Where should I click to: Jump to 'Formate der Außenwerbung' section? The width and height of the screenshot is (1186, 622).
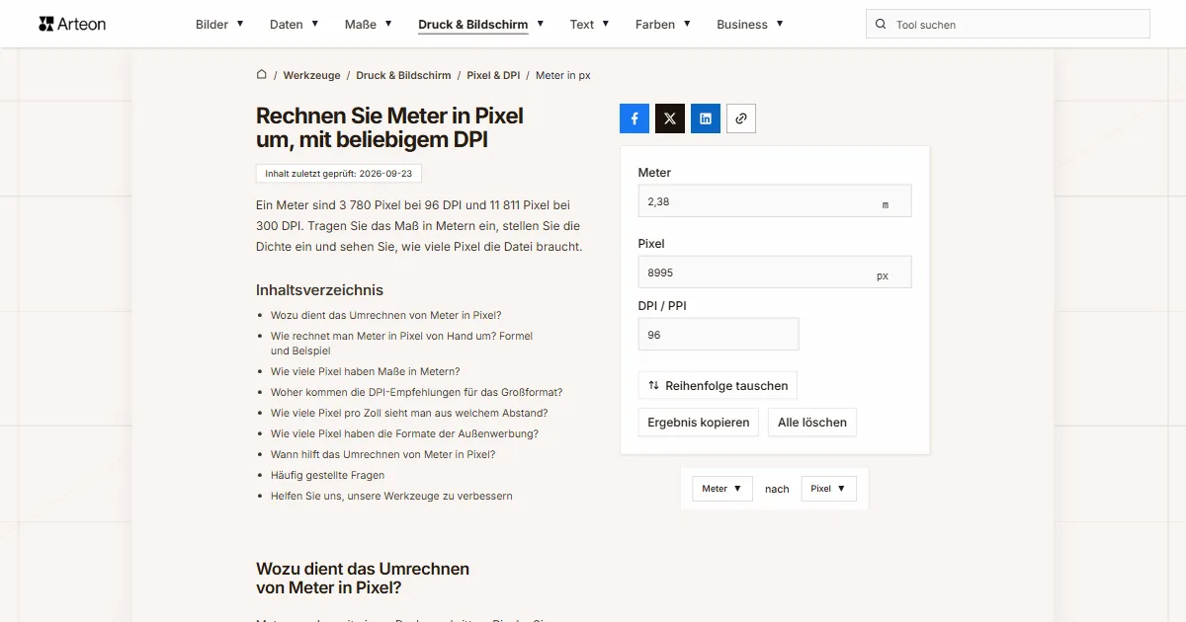(x=404, y=434)
